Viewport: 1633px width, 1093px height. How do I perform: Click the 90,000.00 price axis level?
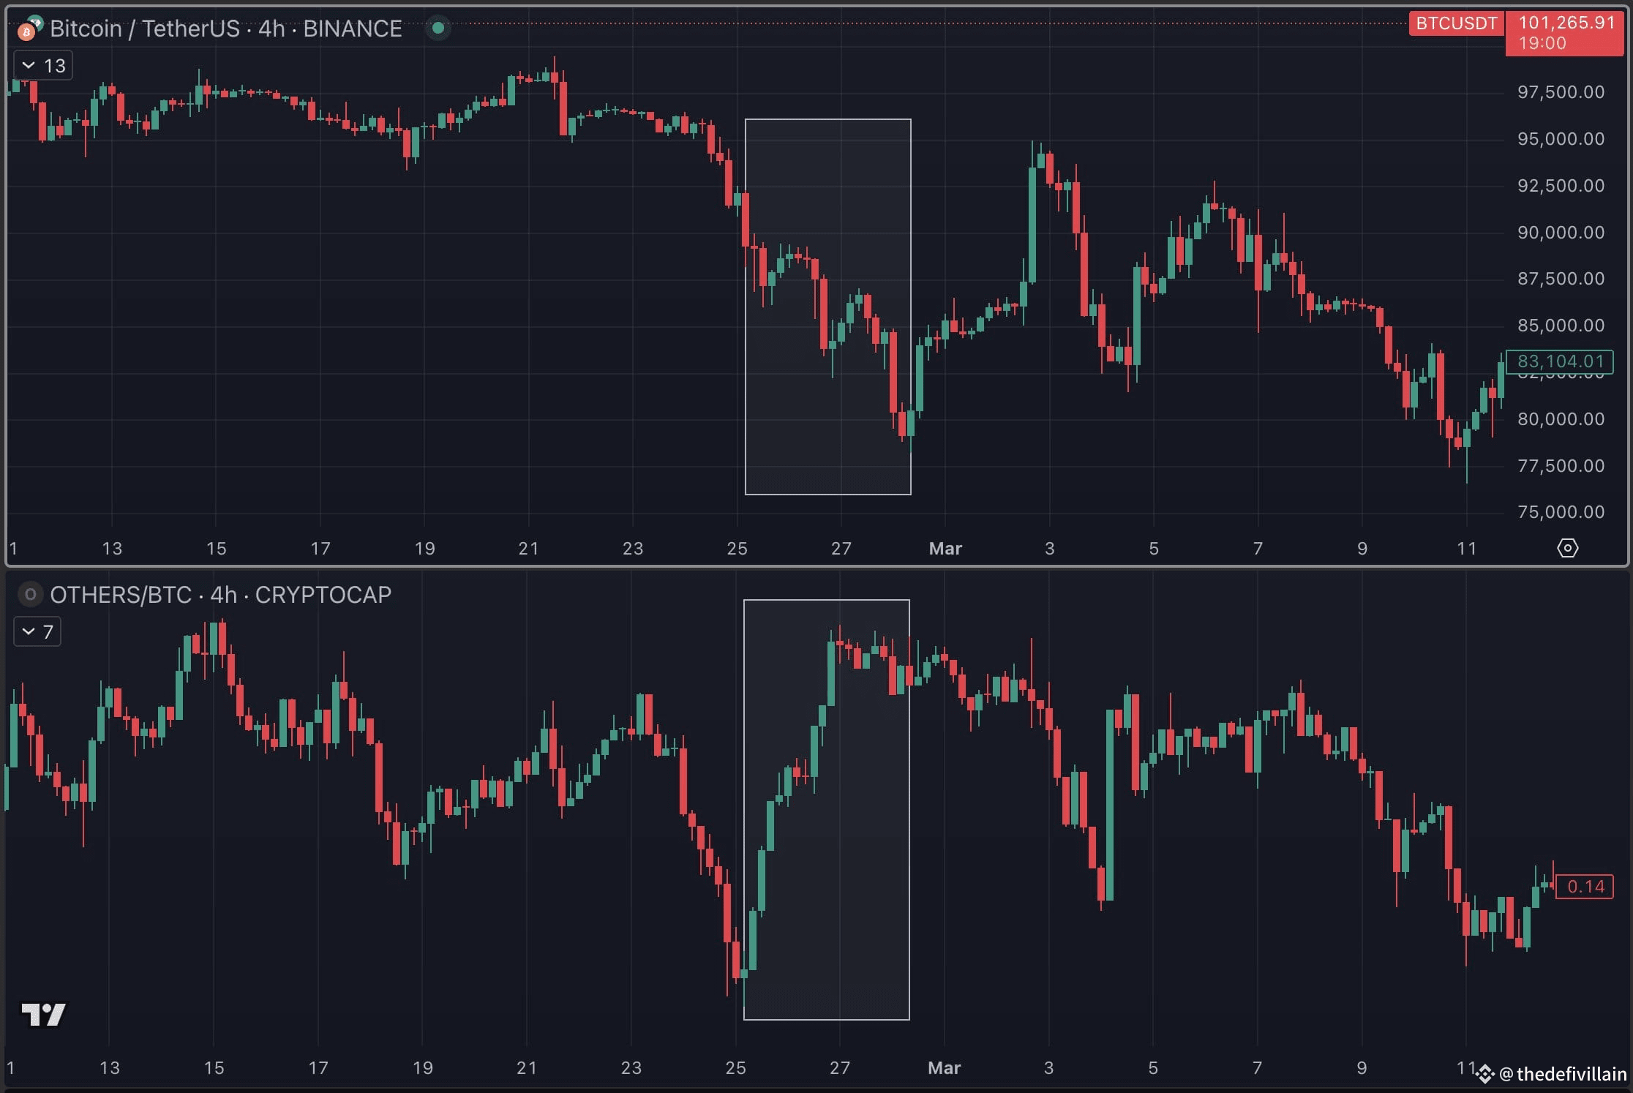pyautogui.click(x=1561, y=233)
